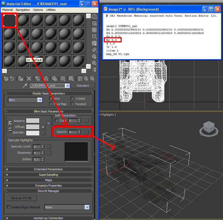The width and height of the screenshot is (223, 220).
Task: Click Assign Material to Selection icon
Action: (x=21, y=78)
